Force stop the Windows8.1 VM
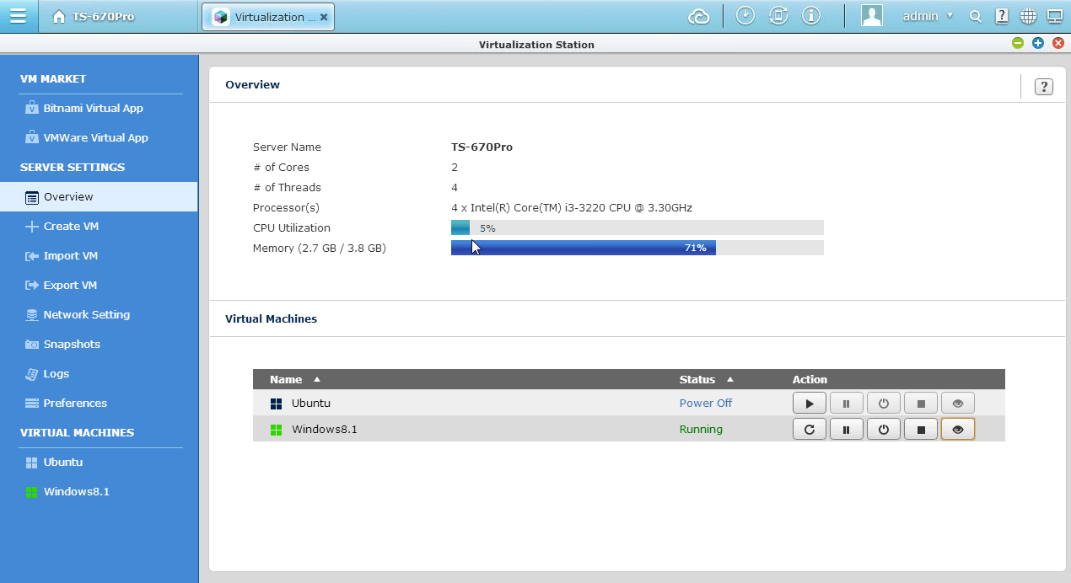Screen dimensions: 1071x583 tap(921, 430)
